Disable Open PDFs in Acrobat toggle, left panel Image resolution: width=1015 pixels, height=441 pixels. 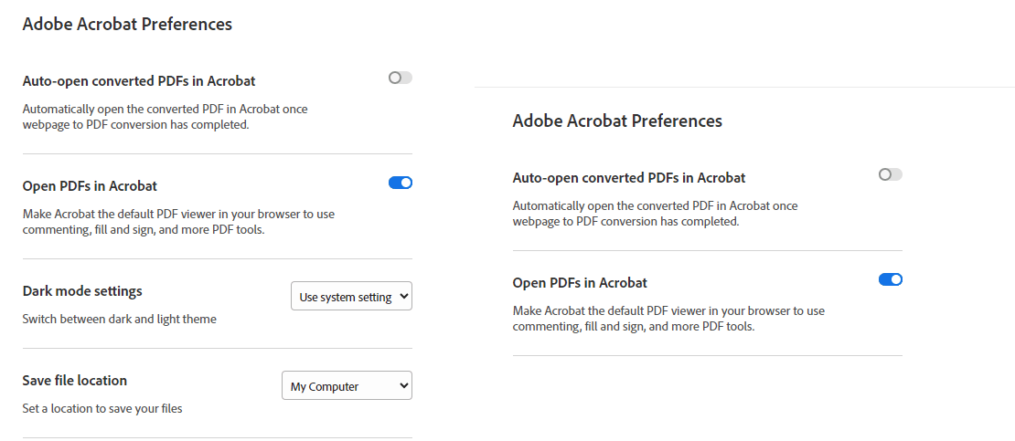[401, 183]
